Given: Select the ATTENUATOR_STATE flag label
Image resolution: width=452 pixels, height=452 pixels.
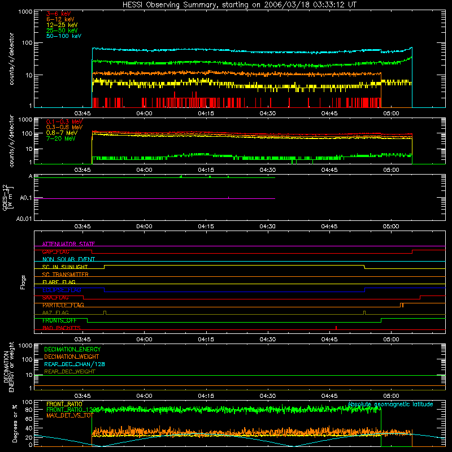Looking at the screenshot, I should click(68, 244).
